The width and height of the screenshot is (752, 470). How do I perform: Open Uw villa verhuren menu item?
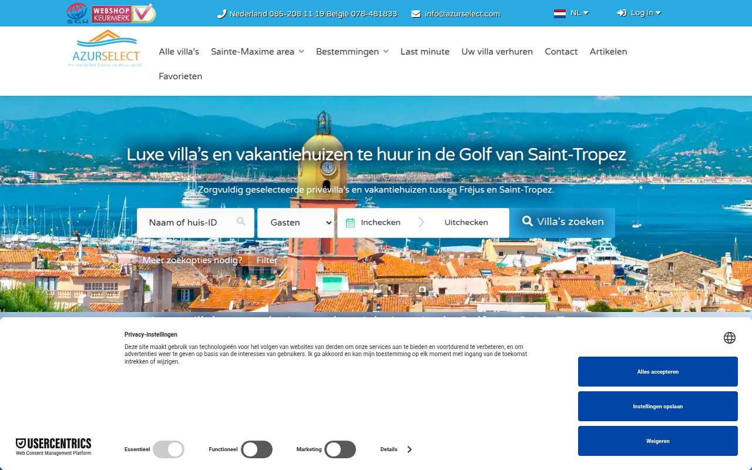pyautogui.click(x=497, y=52)
